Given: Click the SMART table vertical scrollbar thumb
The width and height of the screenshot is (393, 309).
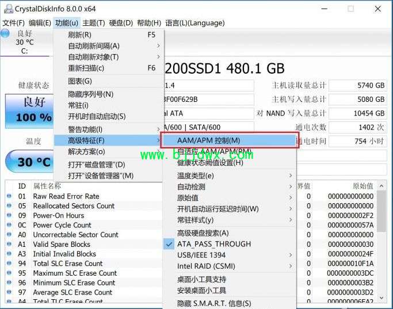Looking at the screenshot, I should coord(381,211).
